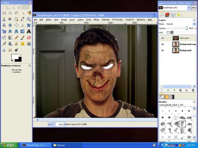Open the px units dropdown in status bar
Image resolution: width=198 pixels, height=148 pixels.
coord(51,124)
